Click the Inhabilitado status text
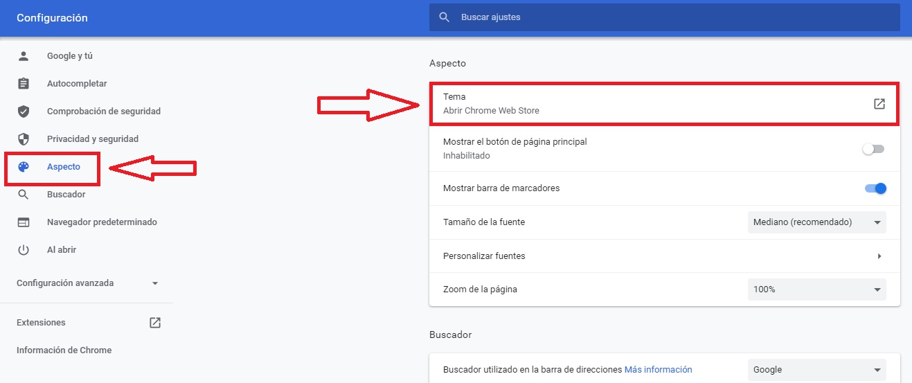Screen dimensions: 912x383 click(466, 156)
